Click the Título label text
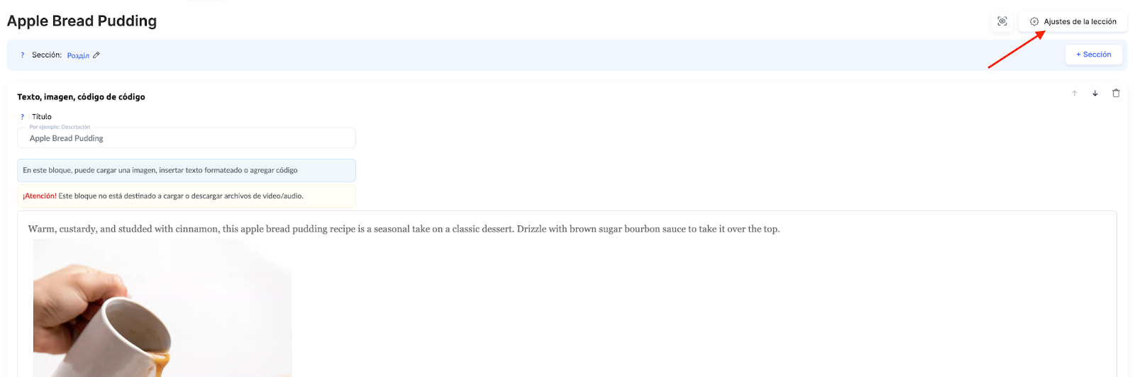1135x377 pixels. point(42,117)
